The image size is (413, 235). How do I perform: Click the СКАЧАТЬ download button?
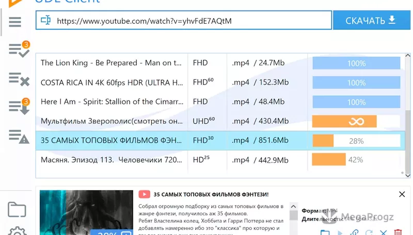[x=371, y=20]
